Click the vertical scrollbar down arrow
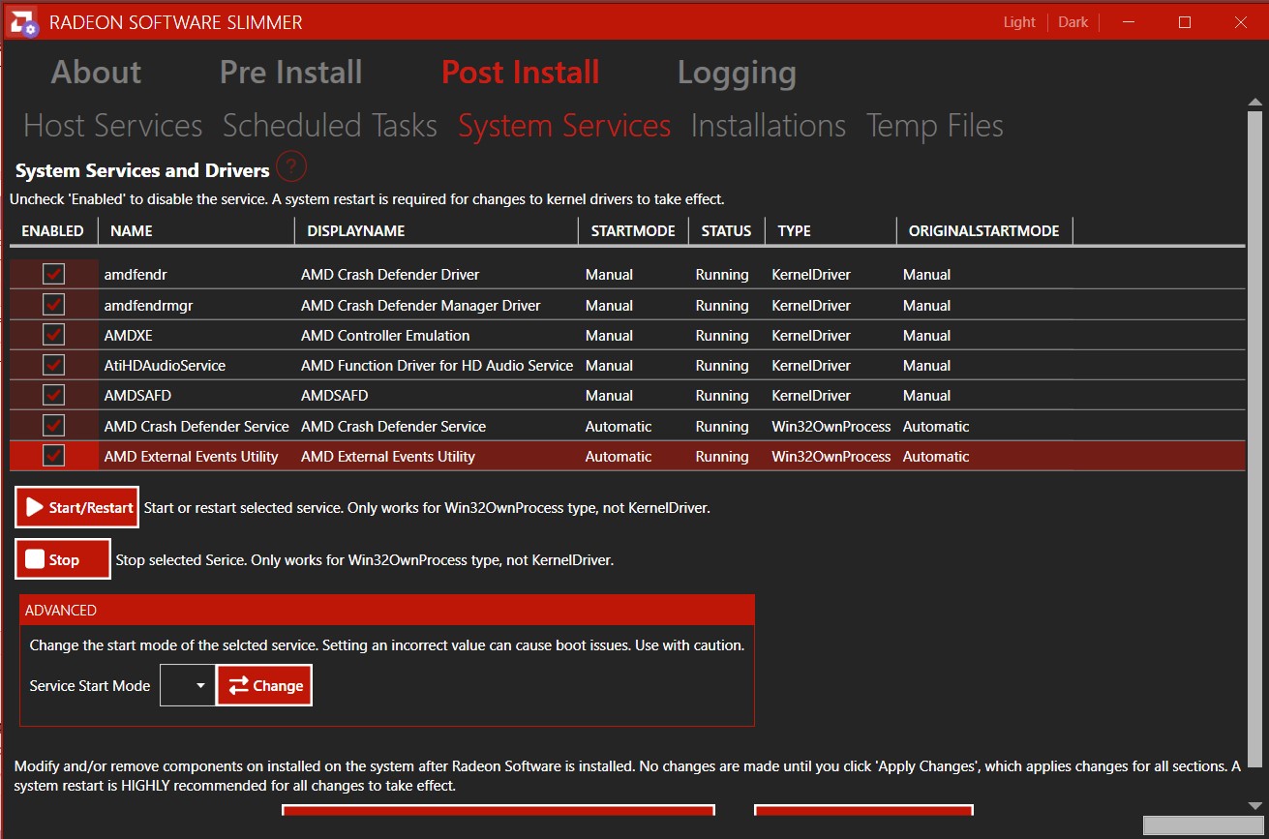Viewport: 1269px width, 839px height. (x=1254, y=806)
